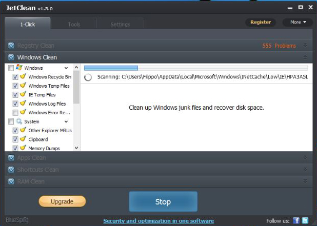Click the Register button
The height and width of the screenshot is (226, 317).
[261, 22]
